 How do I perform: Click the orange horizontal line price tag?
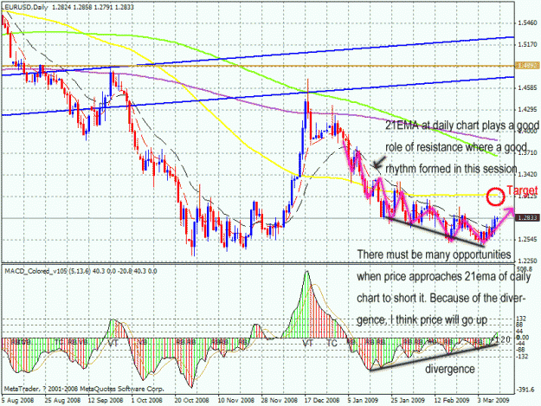[526, 65]
